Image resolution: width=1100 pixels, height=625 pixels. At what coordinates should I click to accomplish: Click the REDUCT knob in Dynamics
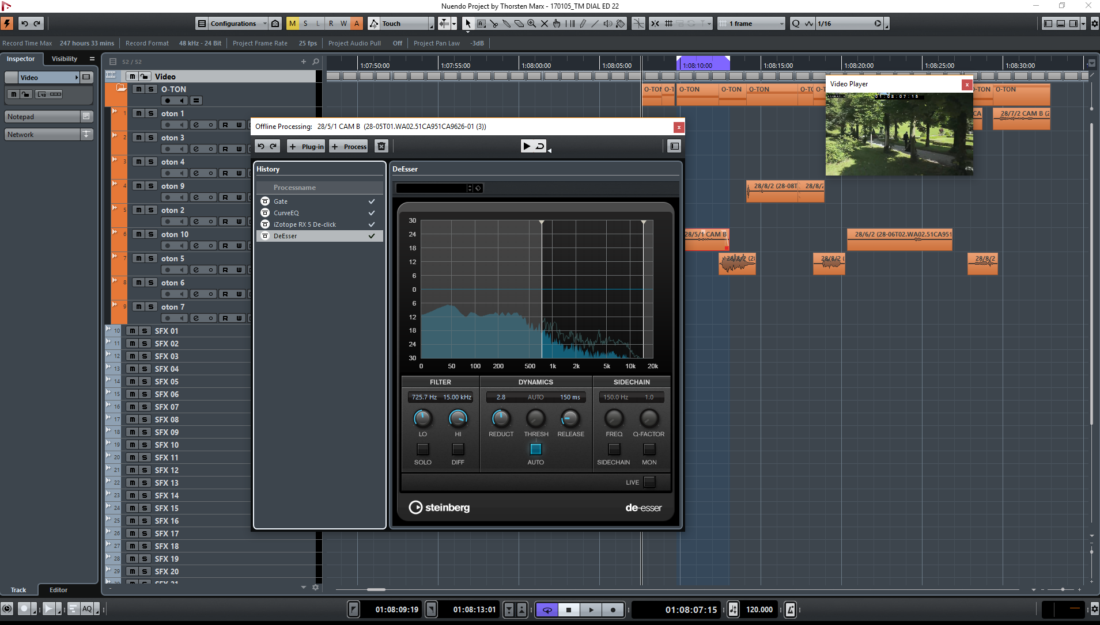[500, 418]
